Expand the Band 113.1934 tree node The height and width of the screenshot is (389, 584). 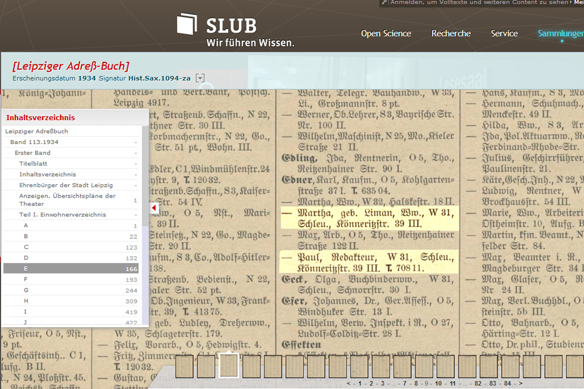(x=34, y=142)
